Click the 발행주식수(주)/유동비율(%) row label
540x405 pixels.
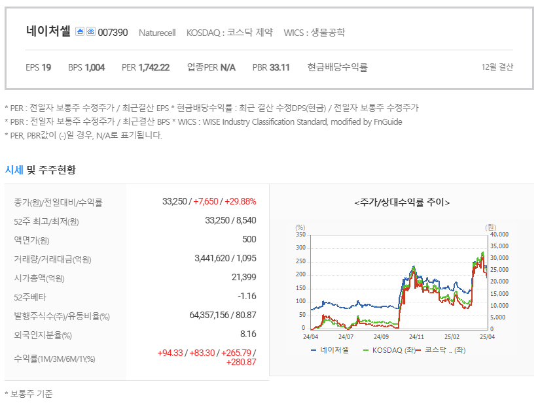click(x=62, y=316)
